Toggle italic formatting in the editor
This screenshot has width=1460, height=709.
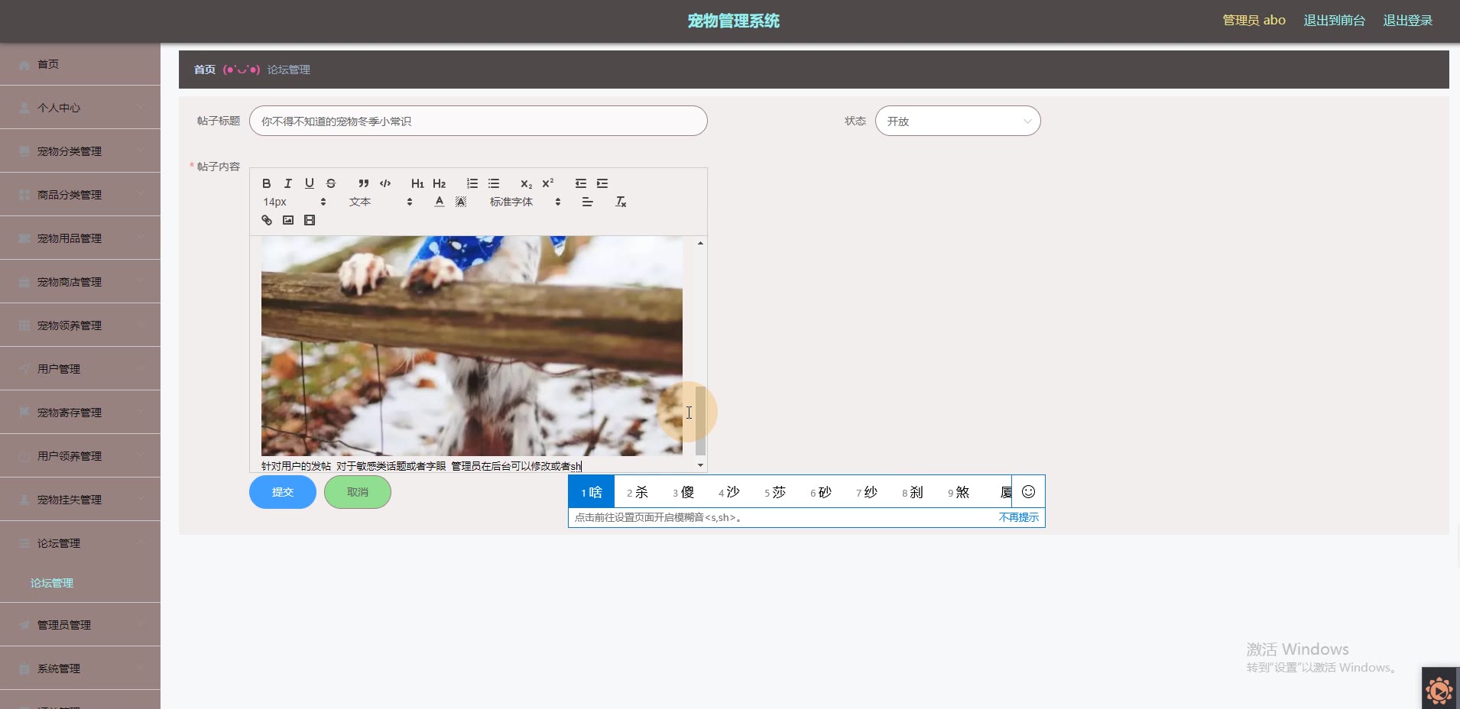[x=287, y=183]
